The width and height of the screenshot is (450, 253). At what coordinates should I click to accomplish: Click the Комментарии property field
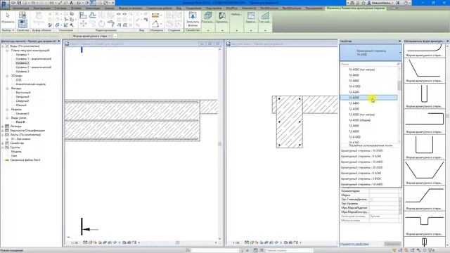click(x=385, y=191)
